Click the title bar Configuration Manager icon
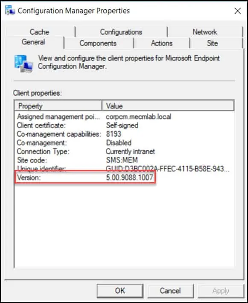This screenshot has width=248, height=303. (x=10, y=10)
